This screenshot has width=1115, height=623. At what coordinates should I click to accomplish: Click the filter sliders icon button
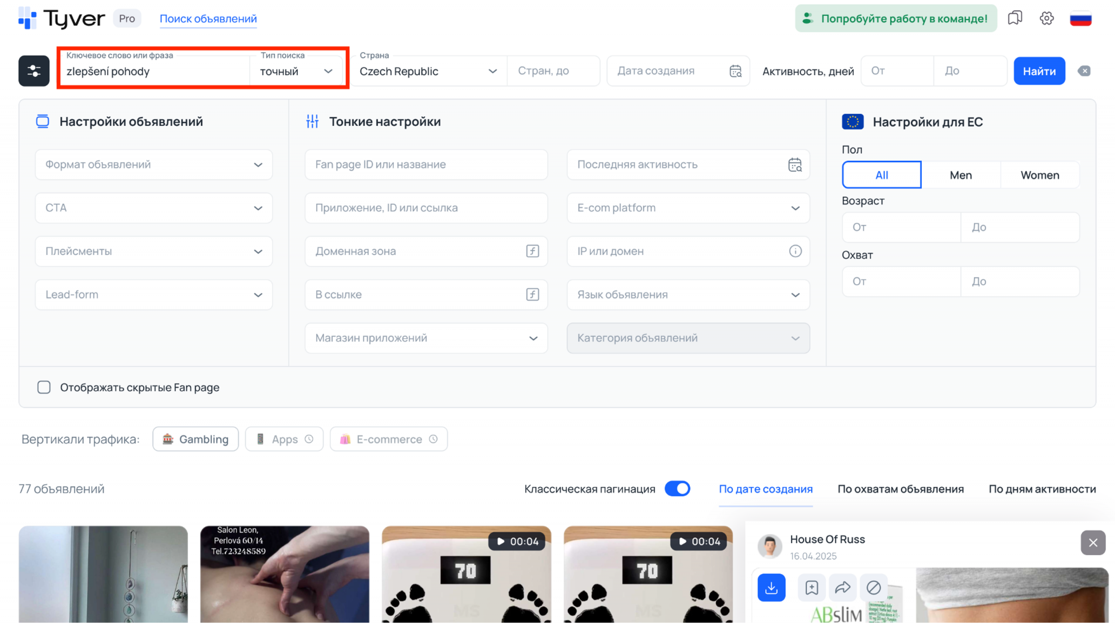[34, 71]
